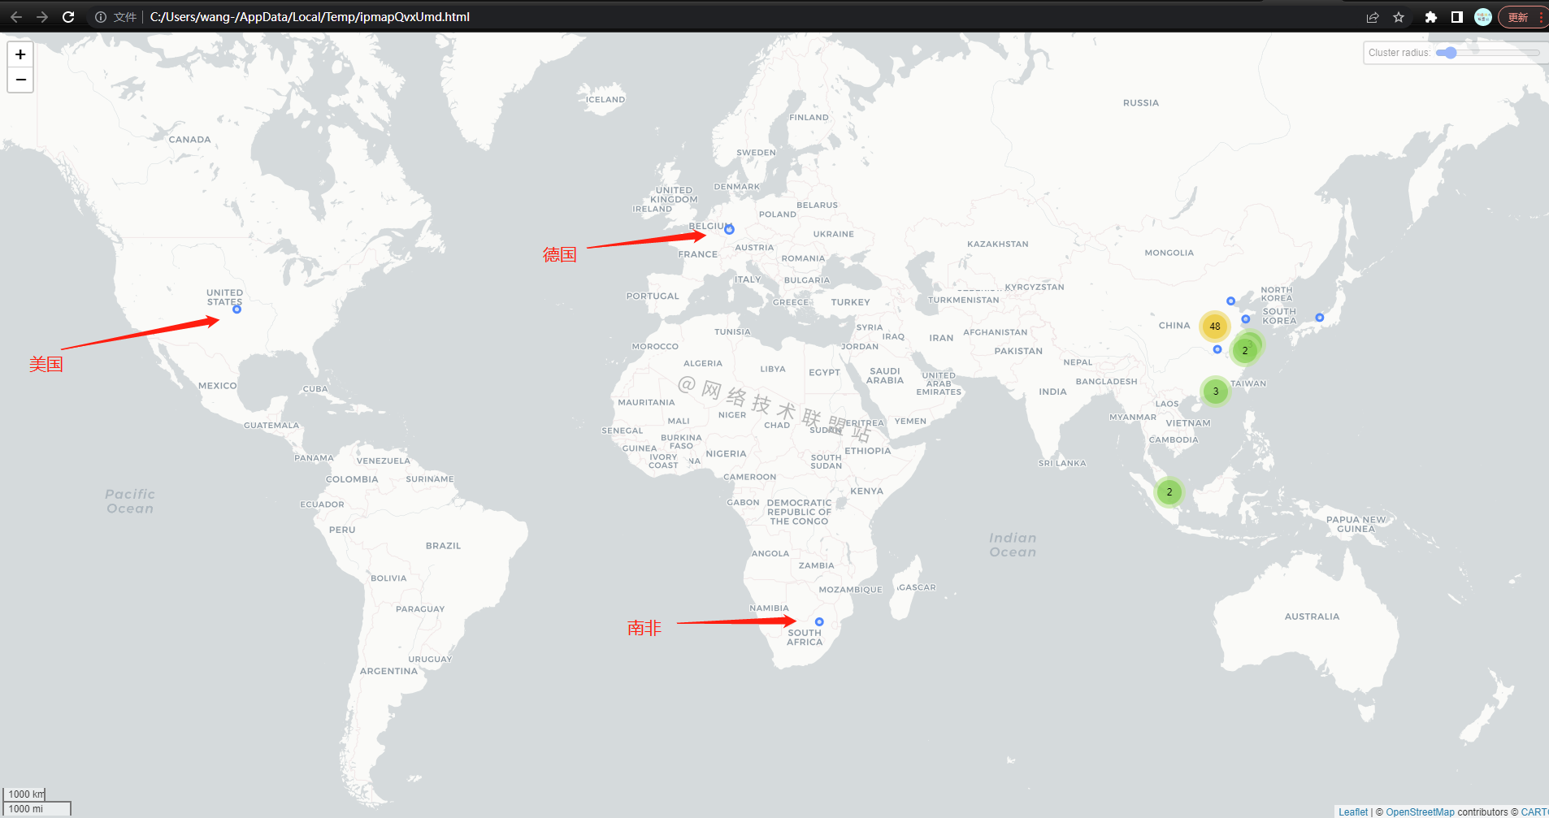Screen dimensions: 1549x818
Task: Reload the page with refresh icon
Action: point(68,17)
